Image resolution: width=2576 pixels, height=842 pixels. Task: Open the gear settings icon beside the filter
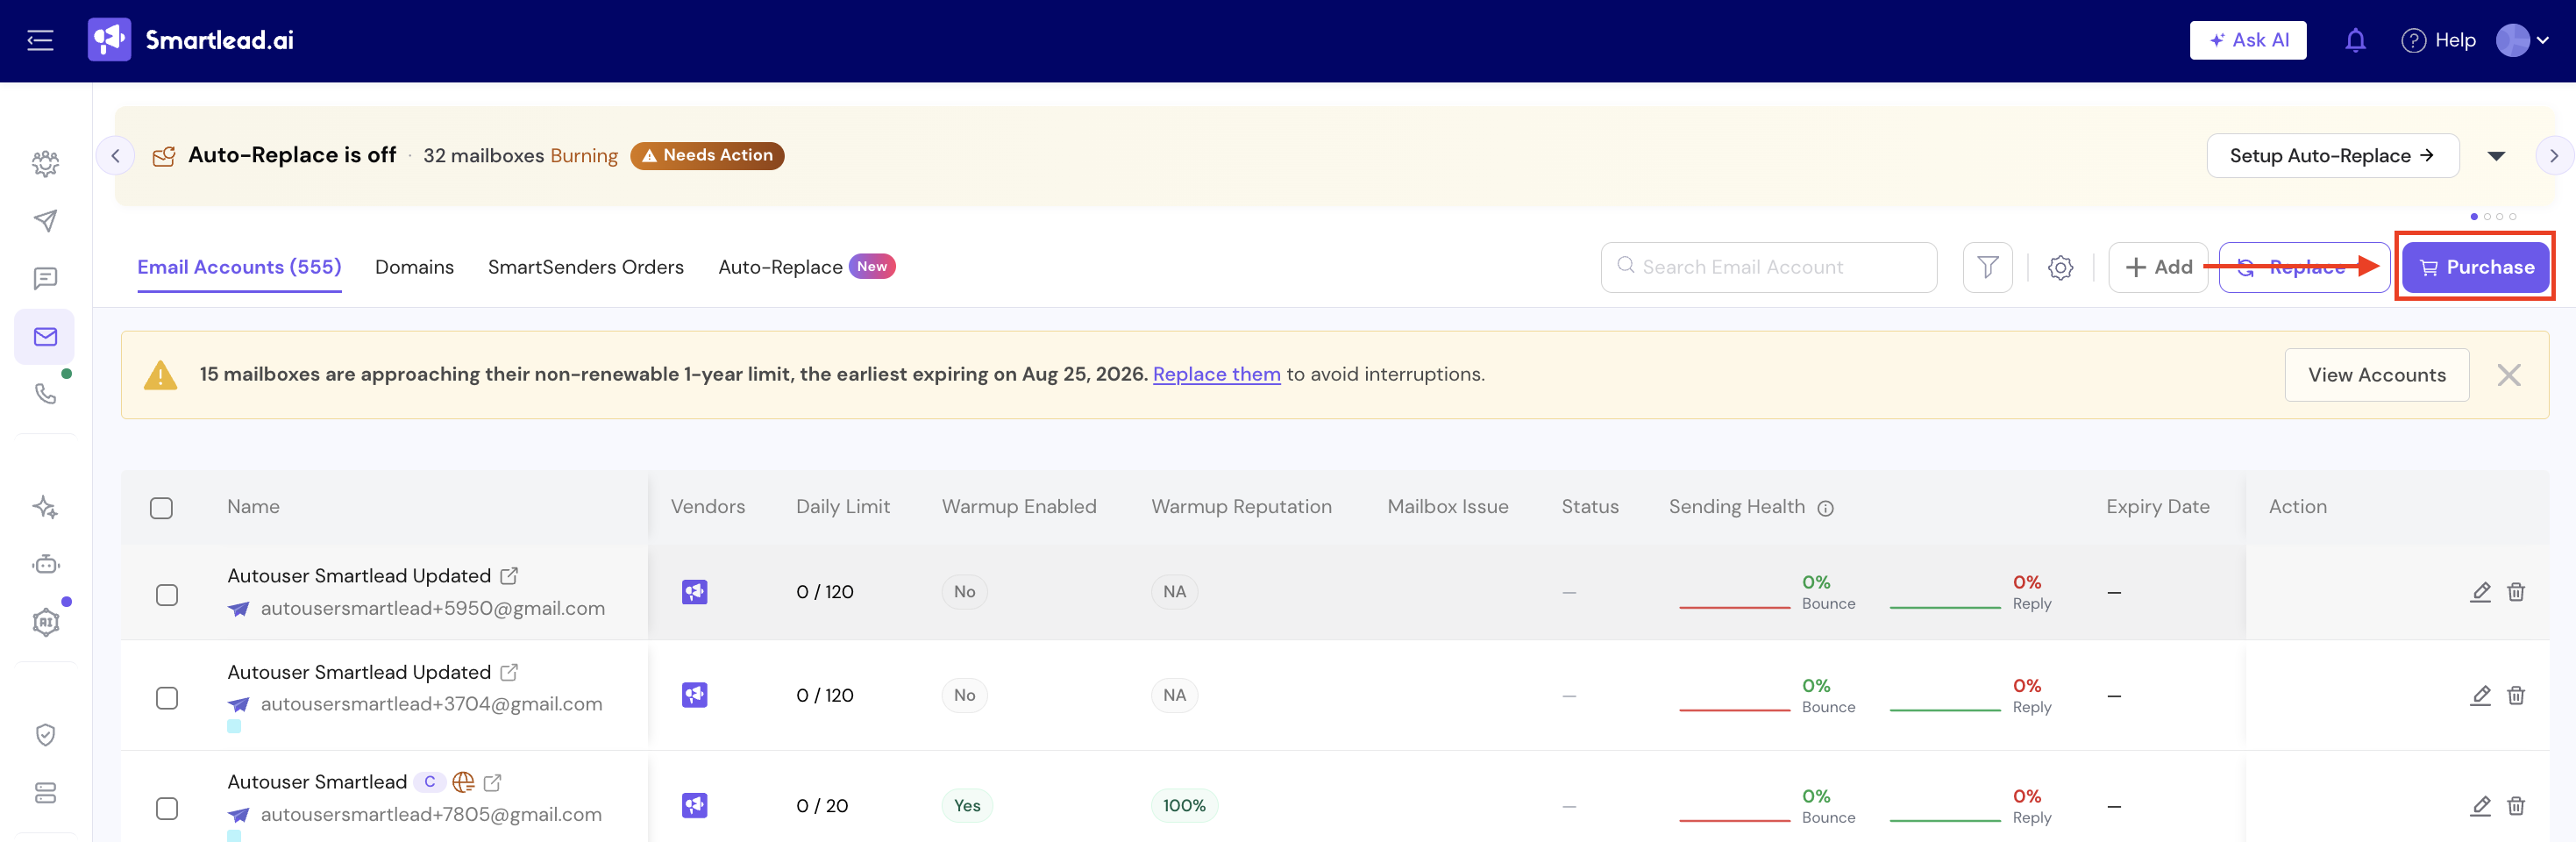[x=2060, y=267]
